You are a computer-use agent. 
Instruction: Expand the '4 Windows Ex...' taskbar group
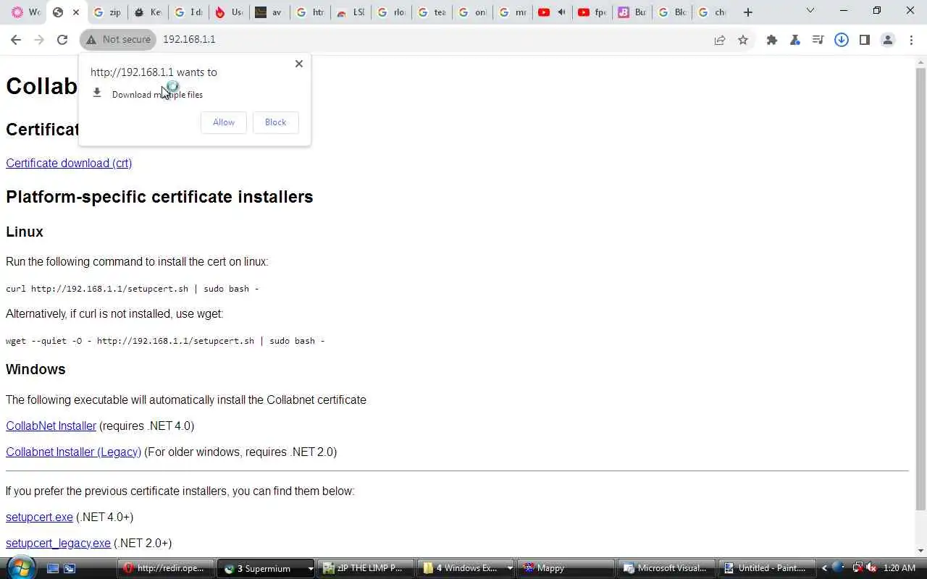pos(466,568)
